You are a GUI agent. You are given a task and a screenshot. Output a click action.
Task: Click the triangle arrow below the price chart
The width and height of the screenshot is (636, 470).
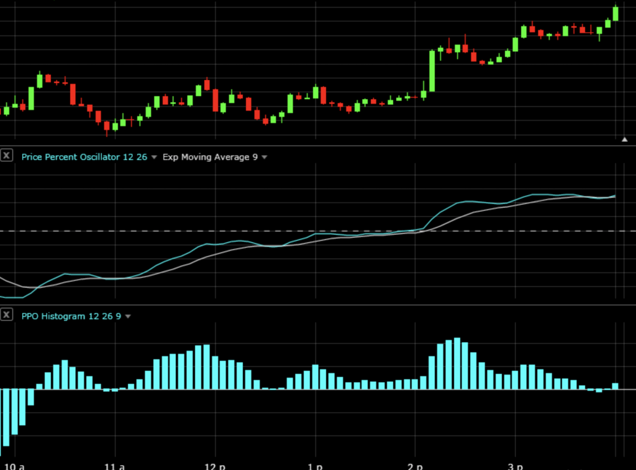[x=625, y=139]
